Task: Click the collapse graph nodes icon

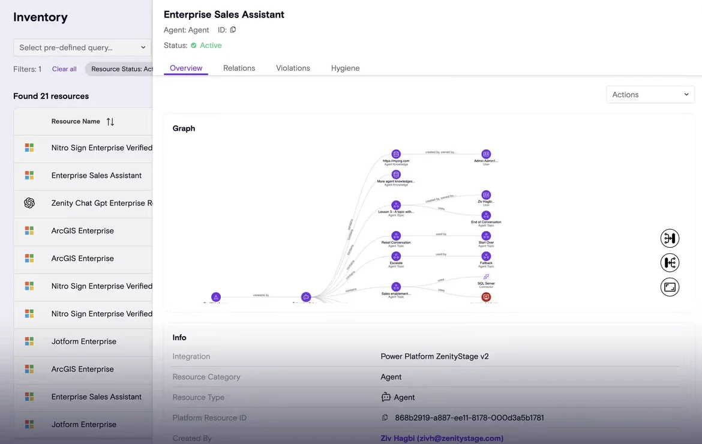Action: (x=670, y=238)
